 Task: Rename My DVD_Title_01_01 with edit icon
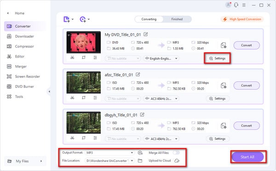click(145, 34)
